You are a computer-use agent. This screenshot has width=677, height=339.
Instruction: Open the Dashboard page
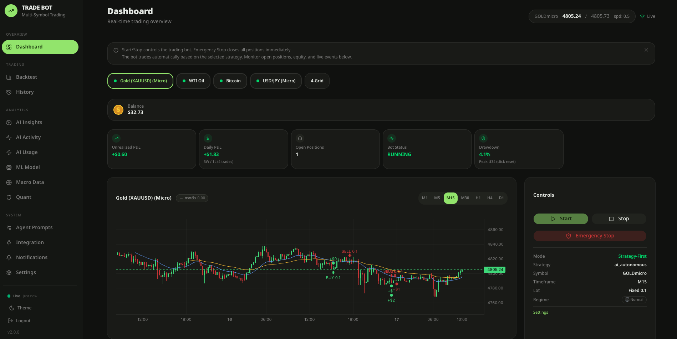pyautogui.click(x=40, y=47)
